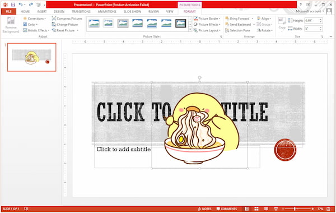336x213 pixels.
Task: Switch to the VIEW tab
Action: click(x=170, y=12)
